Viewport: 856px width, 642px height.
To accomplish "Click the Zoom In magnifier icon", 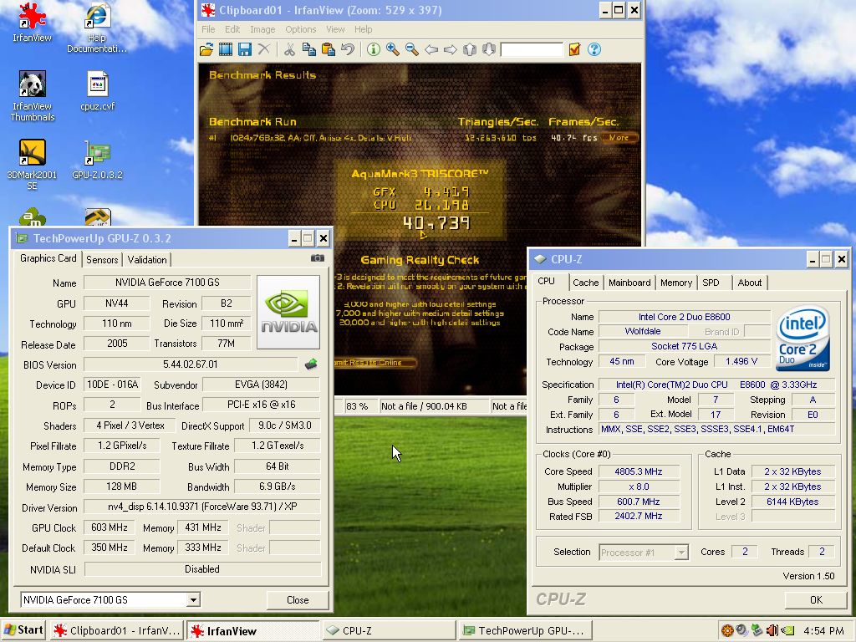I will coord(393,49).
